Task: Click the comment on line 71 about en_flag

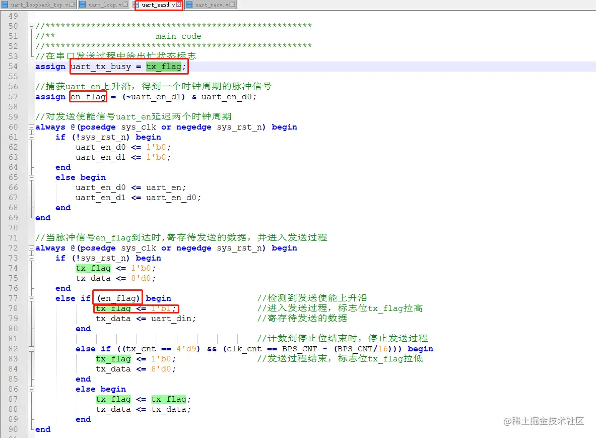Action: 181,237
